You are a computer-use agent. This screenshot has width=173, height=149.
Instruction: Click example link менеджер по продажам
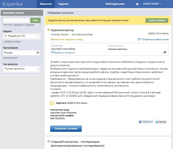click(x=24, y=25)
